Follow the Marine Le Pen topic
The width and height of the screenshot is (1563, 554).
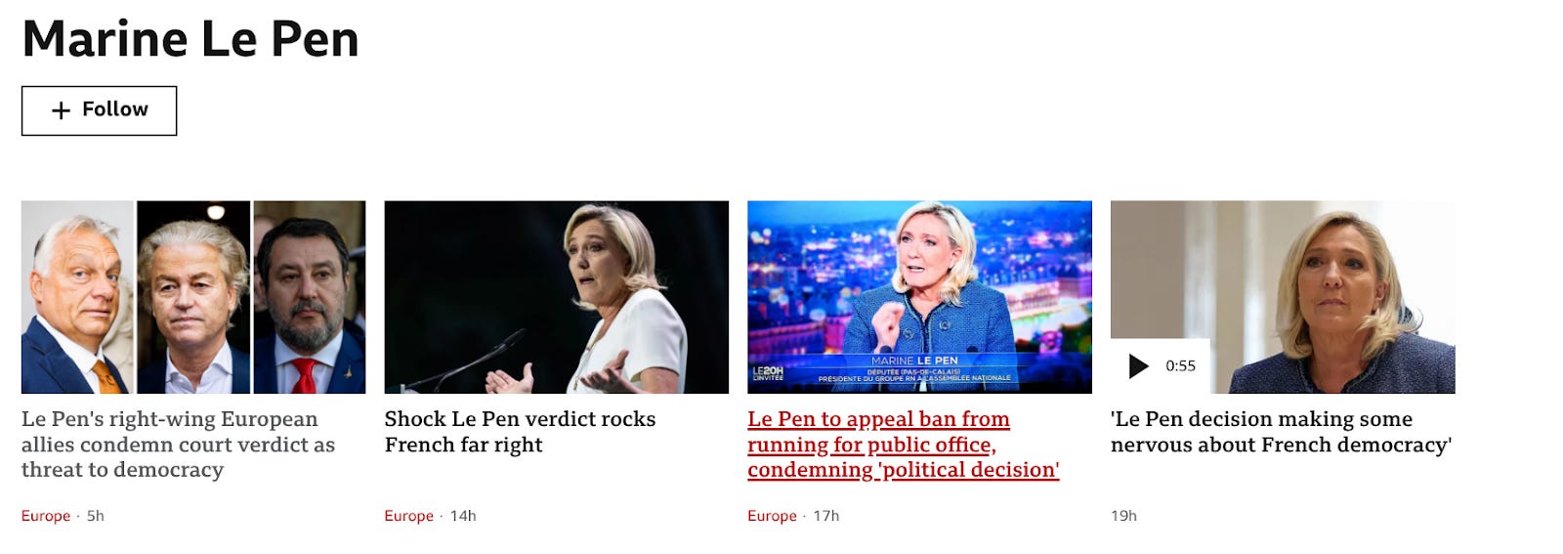pos(99,110)
